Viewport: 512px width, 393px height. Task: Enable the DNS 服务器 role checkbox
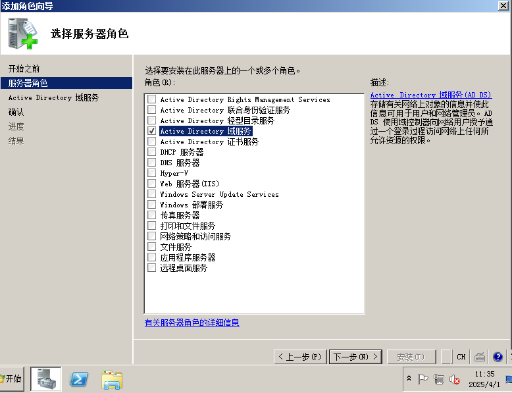[x=151, y=163]
